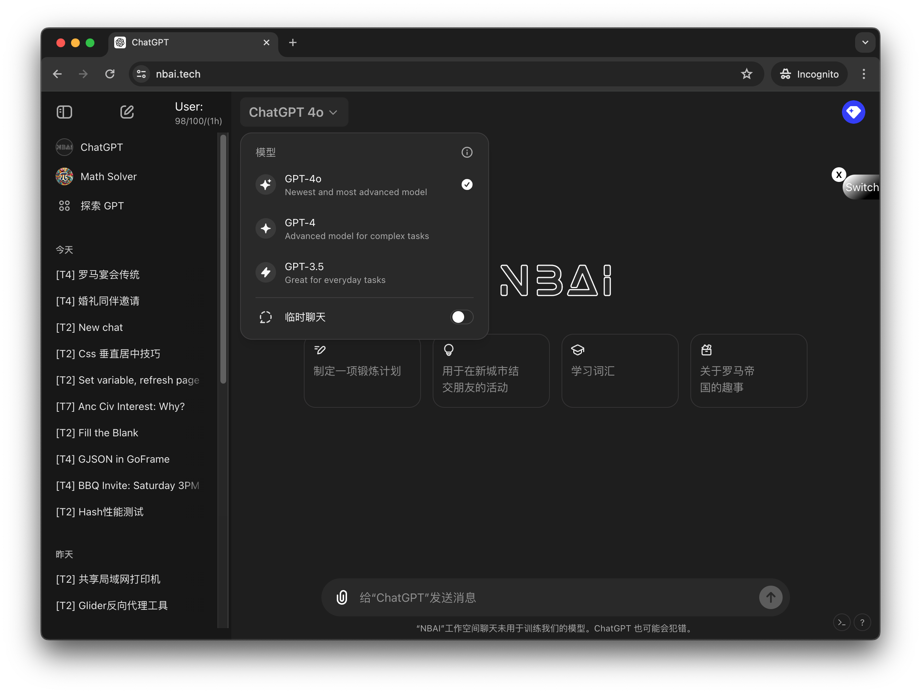Collapse the sidebar panel icon
The width and height of the screenshot is (921, 694).
pos(64,112)
